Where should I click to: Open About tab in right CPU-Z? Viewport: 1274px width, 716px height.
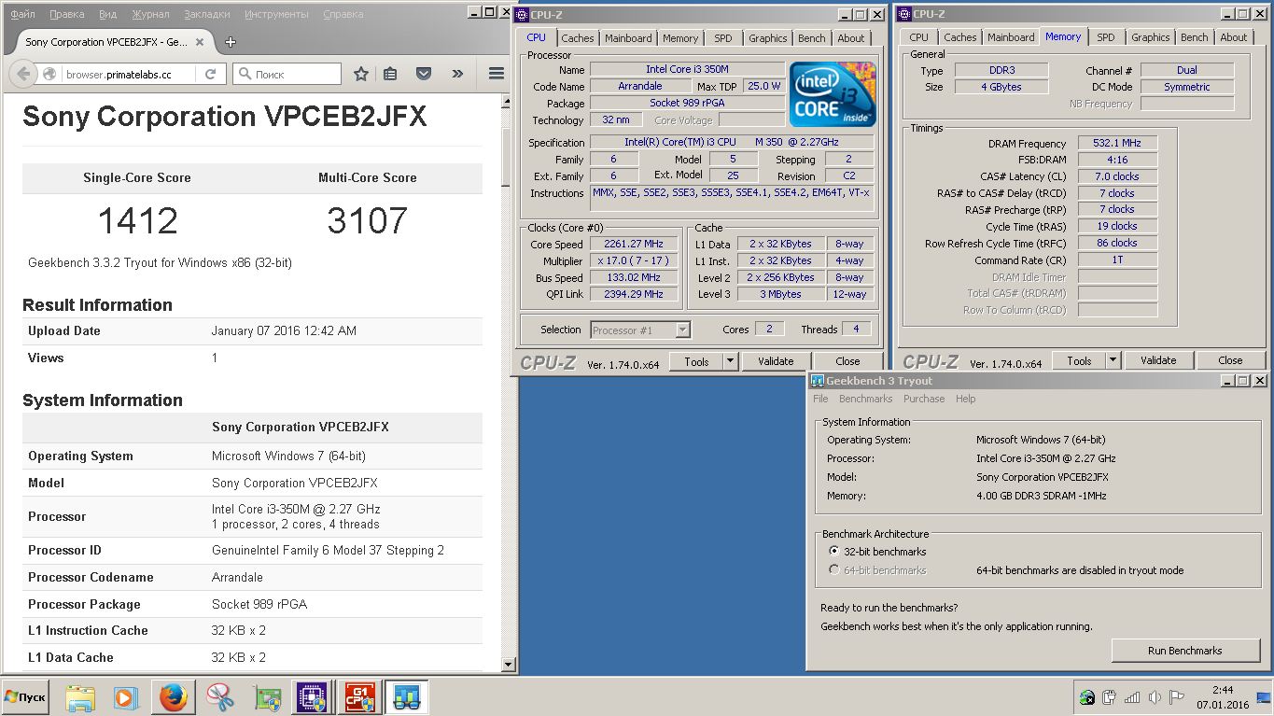(1234, 37)
